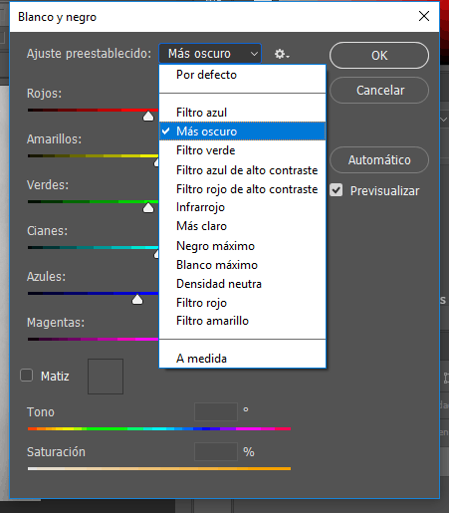
Task: Confirm with the OK button
Action: point(379,56)
